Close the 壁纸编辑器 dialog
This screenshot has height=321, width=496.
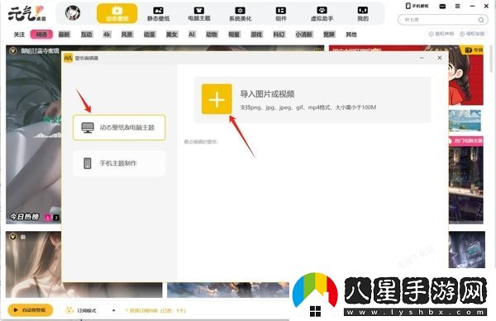(x=440, y=58)
